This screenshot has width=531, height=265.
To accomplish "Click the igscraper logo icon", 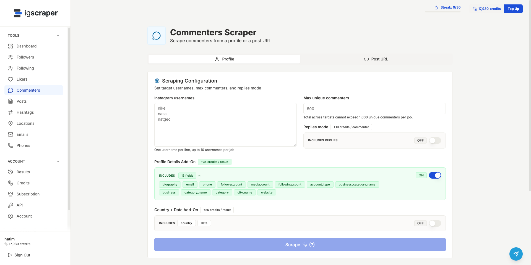I will 18,13.
